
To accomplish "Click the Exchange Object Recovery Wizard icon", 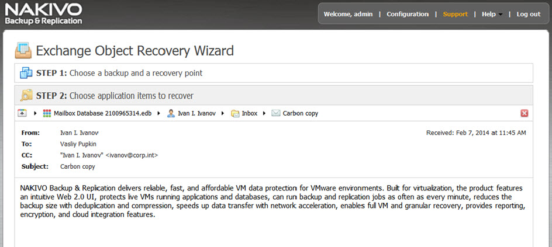I will [x=23, y=51].
